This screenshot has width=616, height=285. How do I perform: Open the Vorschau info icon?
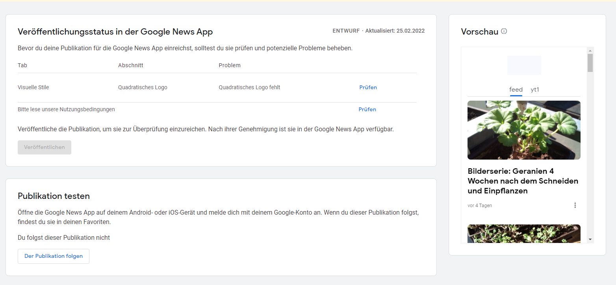[x=504, y=31]
